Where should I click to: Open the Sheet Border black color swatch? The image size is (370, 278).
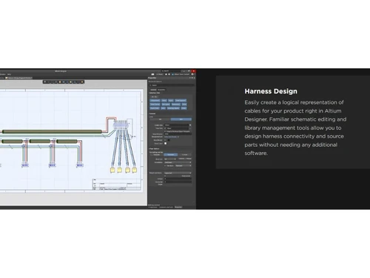(169, 140)
